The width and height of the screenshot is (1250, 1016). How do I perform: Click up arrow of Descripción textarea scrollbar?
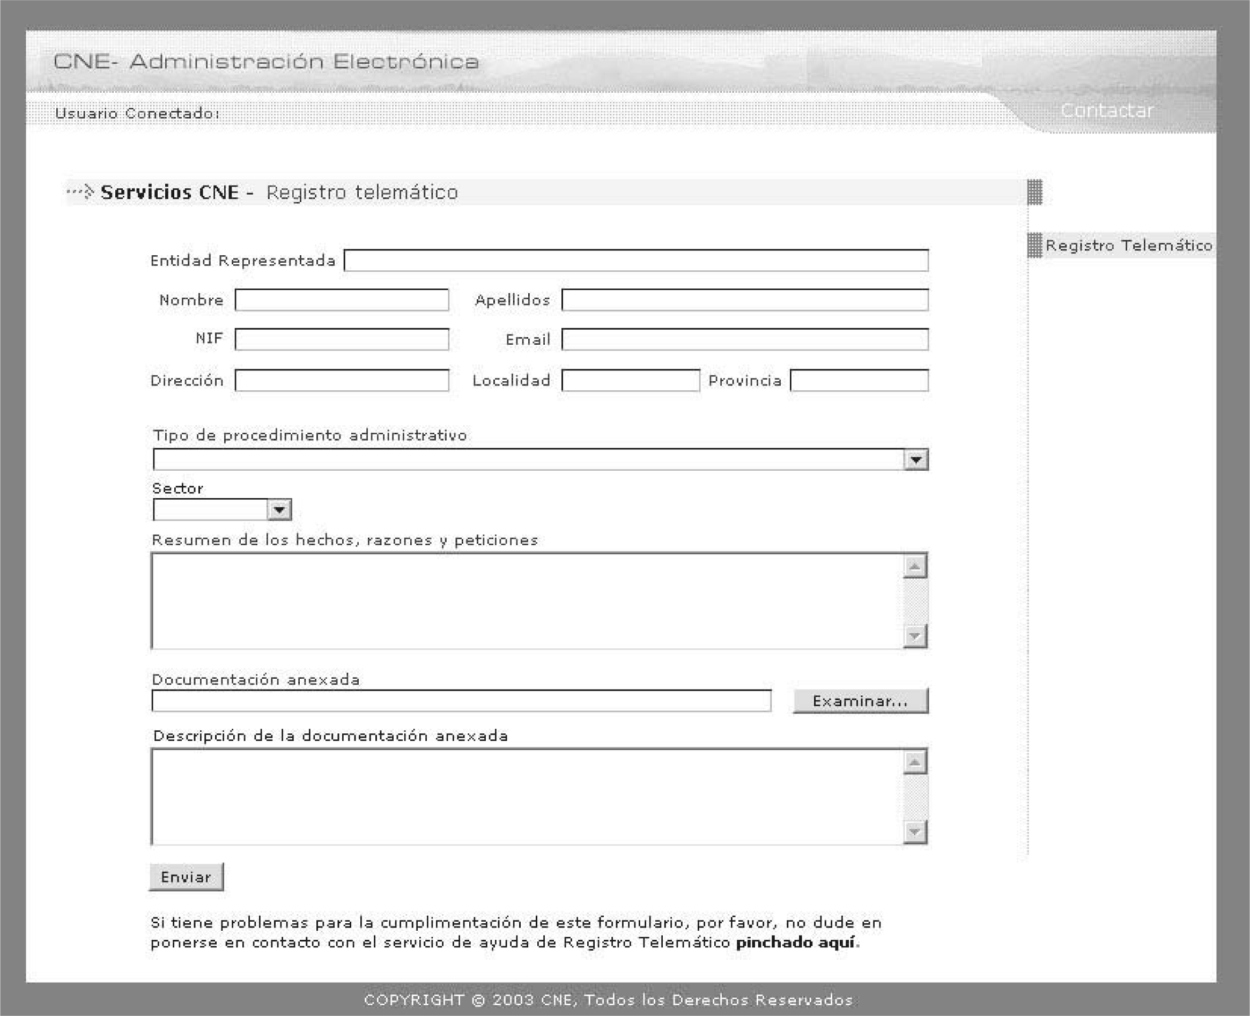pos(915,762)
